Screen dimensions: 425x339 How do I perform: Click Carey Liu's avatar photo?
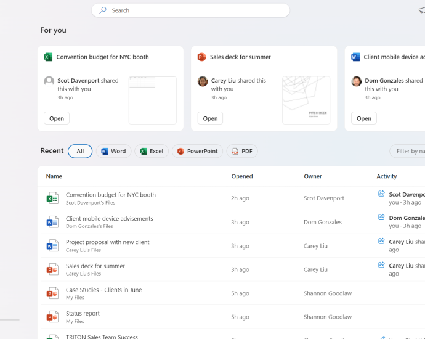203,81
